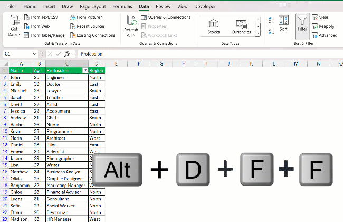Click the Name header cell
This screenshot has height=222, width=343.
(21, 71)
